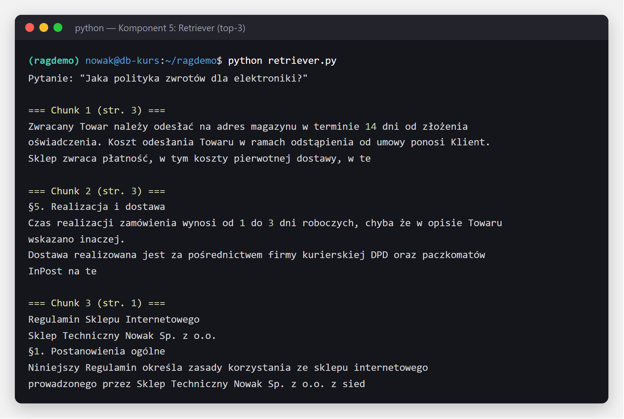Click the 'Sklep Techniczny Nowak Sp. z o.o.' line

click(122, 336)
